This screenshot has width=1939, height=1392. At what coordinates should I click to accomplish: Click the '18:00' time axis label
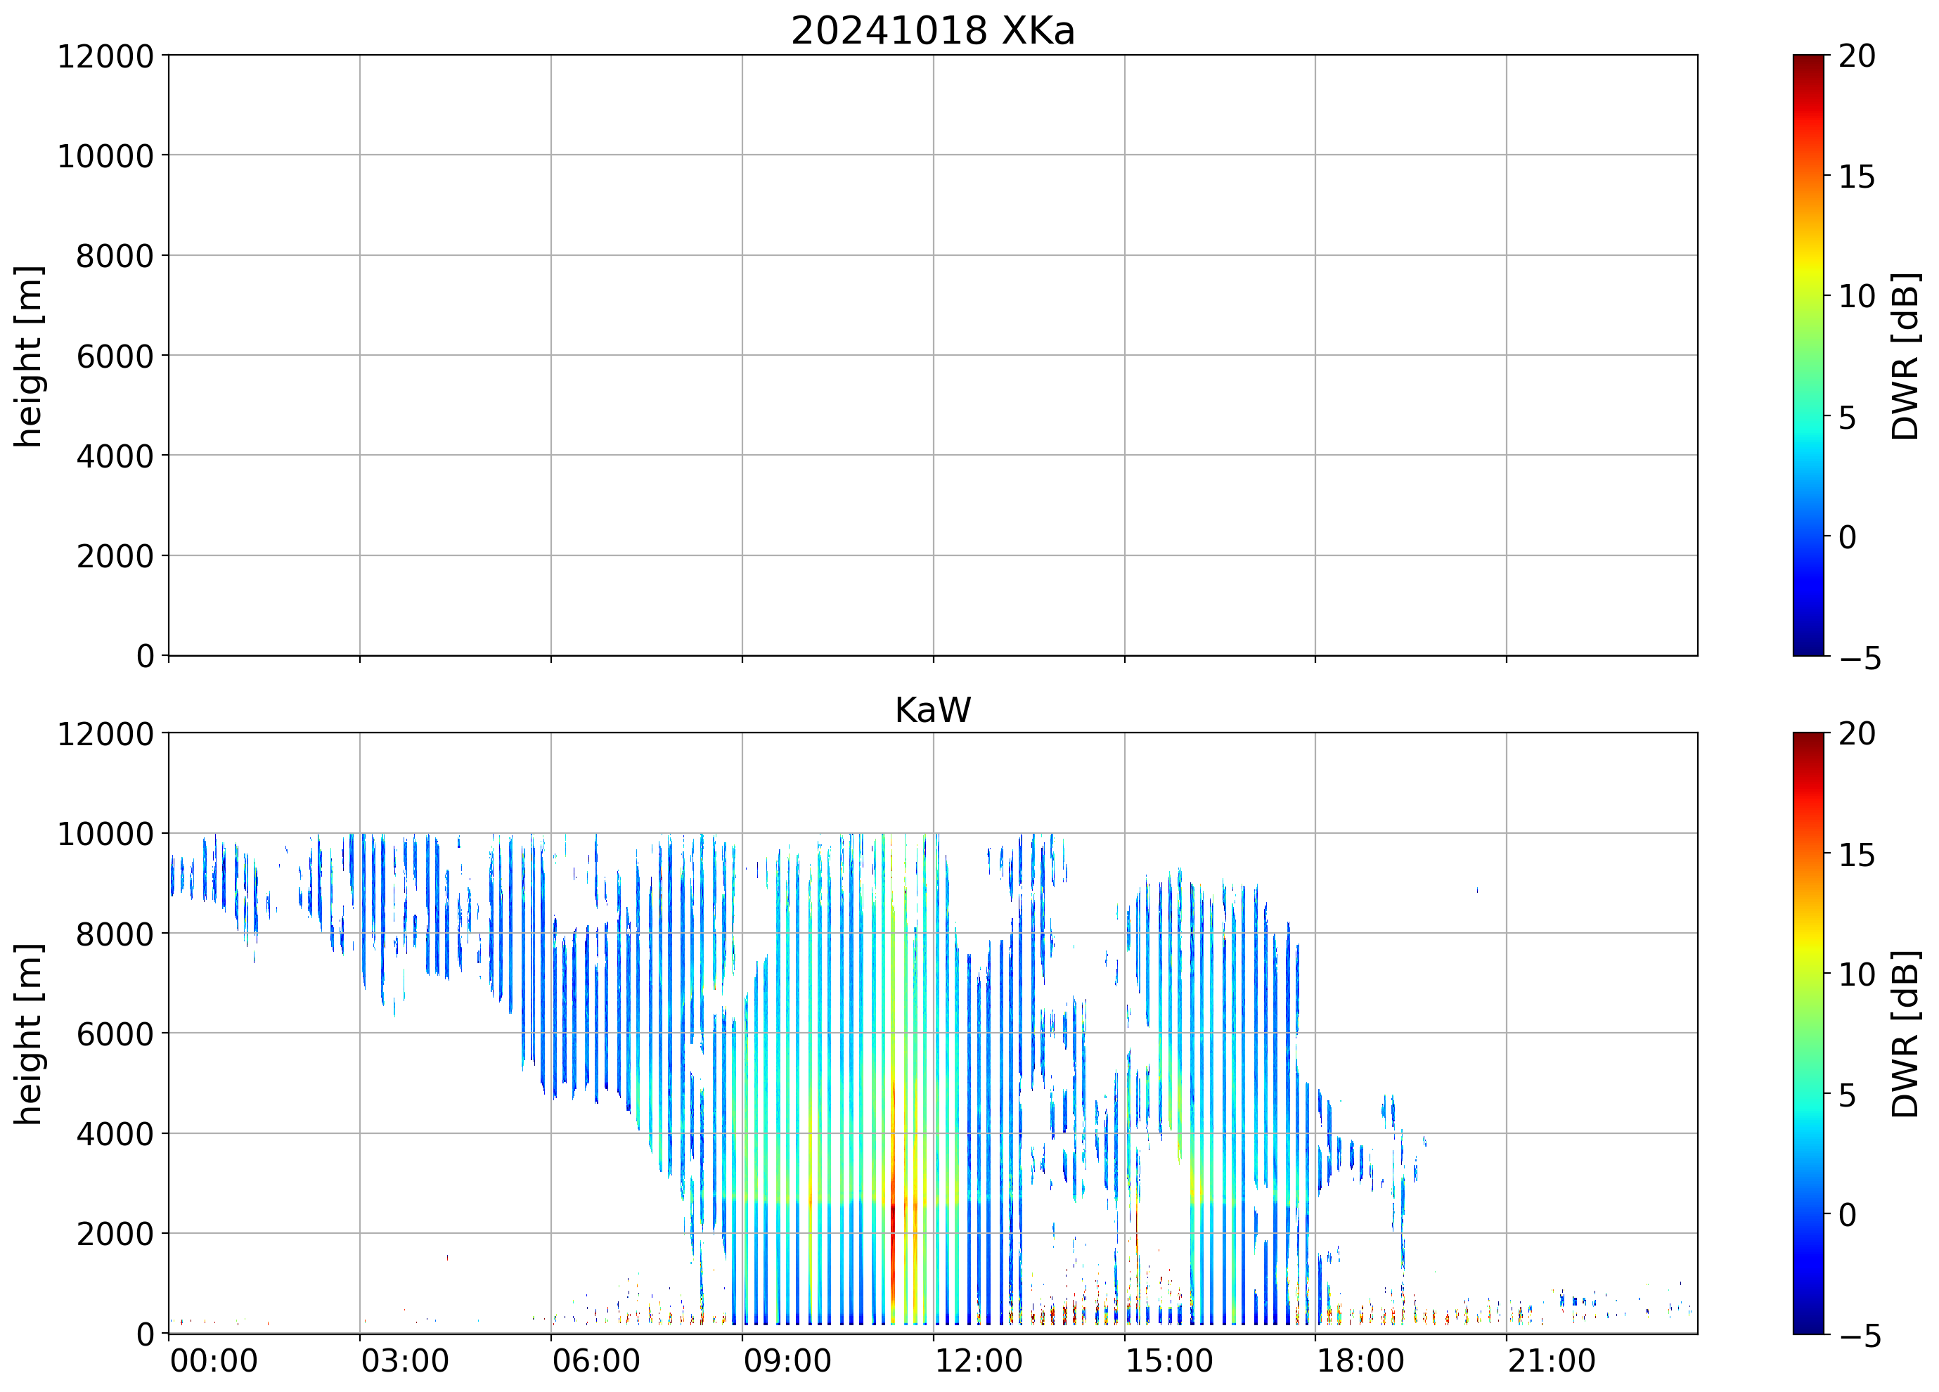pyautogui.click(x=1360, y=1360)
